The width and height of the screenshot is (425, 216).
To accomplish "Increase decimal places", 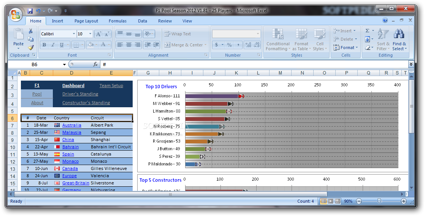I will [248, 45].
